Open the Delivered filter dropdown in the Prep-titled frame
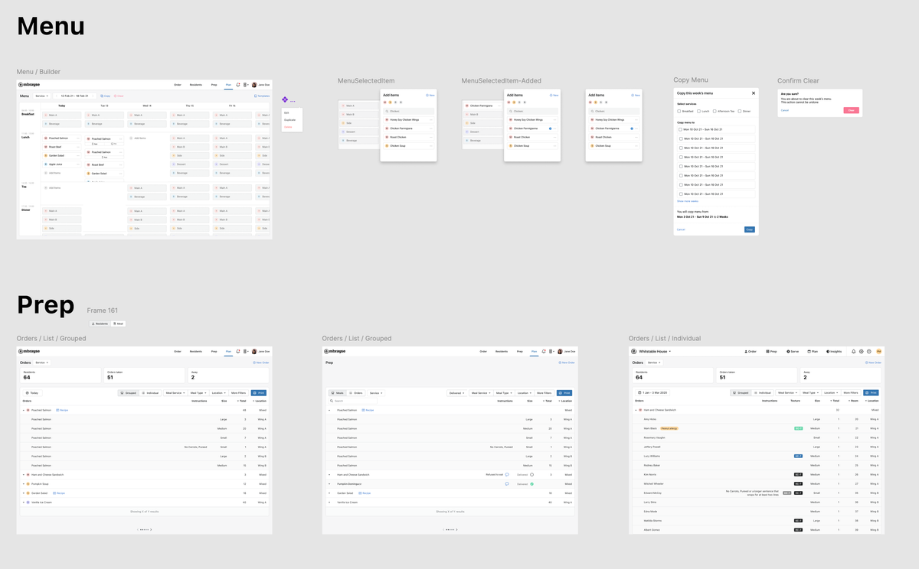This screenshot has width=919, height=569. pos(457,393)
